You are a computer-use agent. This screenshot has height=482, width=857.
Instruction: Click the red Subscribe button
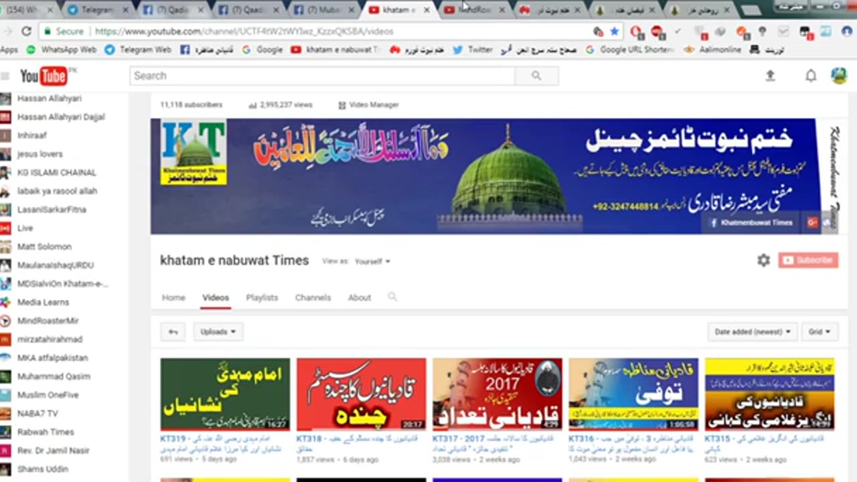pyautogui.click(x=808, y=260)
